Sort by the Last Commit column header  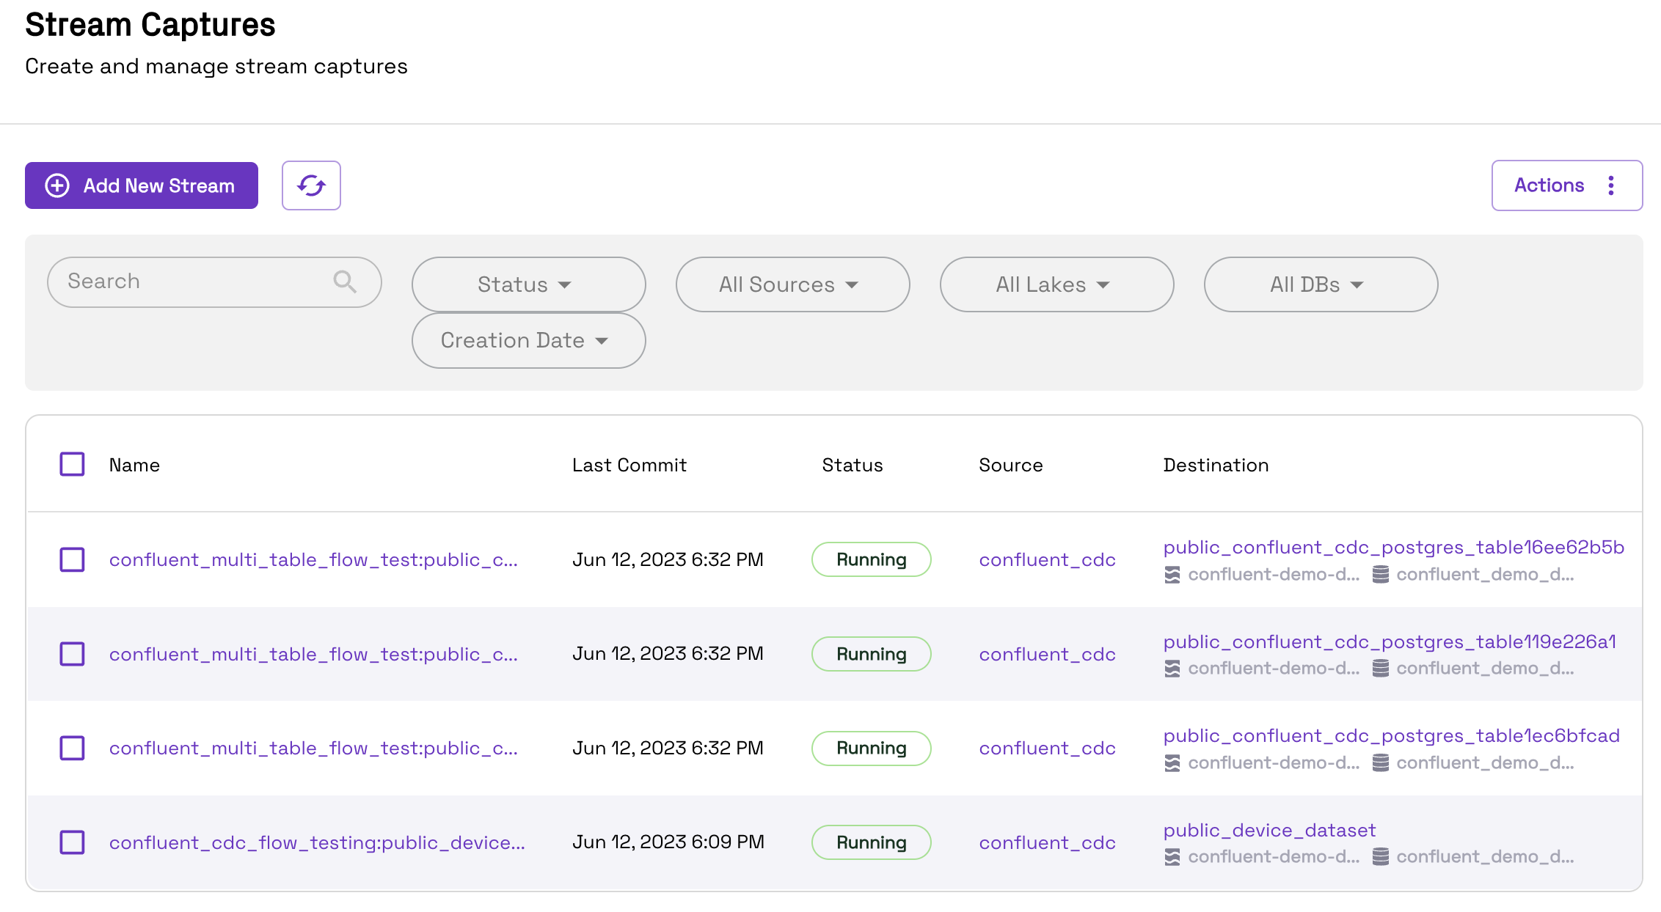629,465
